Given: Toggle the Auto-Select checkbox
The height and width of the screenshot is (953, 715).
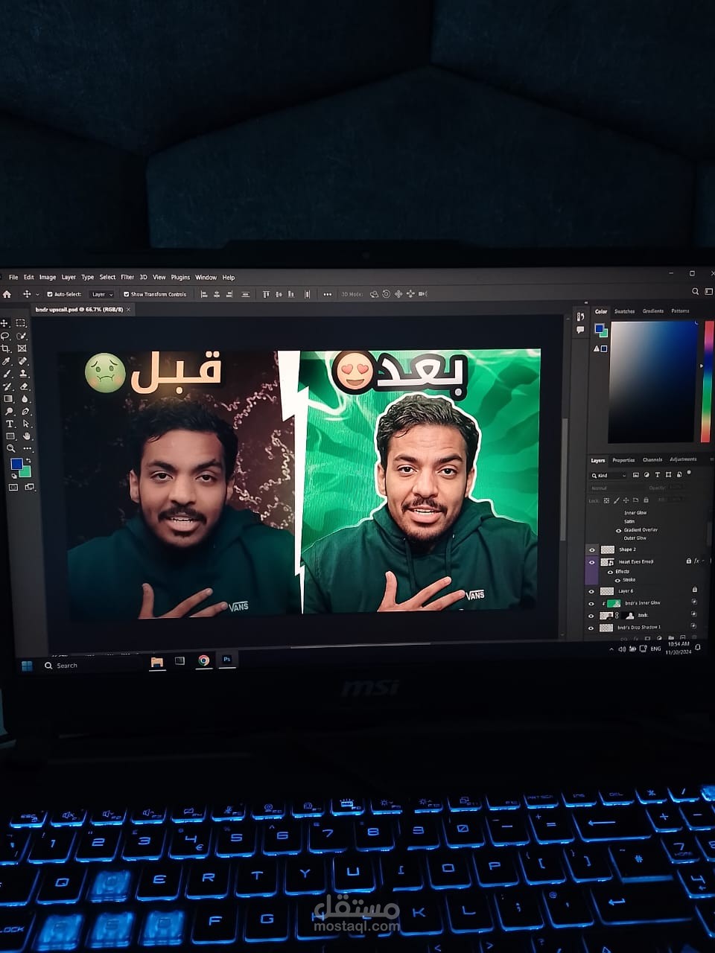Looking at the screenshot, I should click(50, 294).
